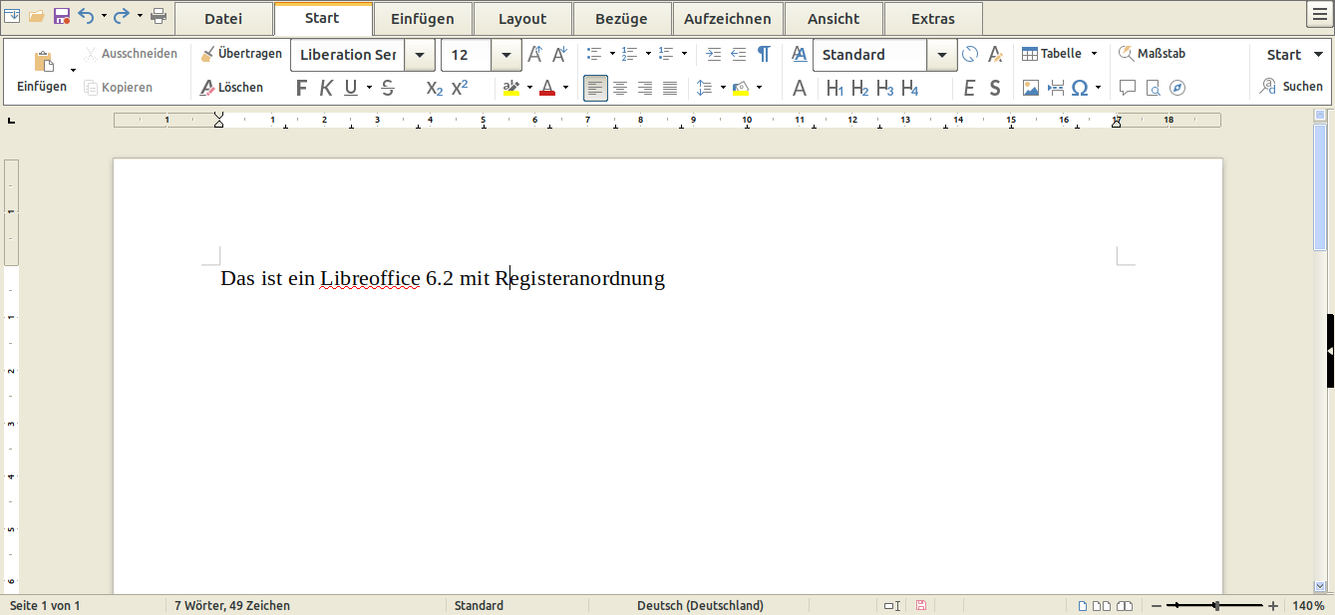1335x615 pixels.
Task: Apply Heading 2 style (H2)
Action: click(x=860, y=89)
